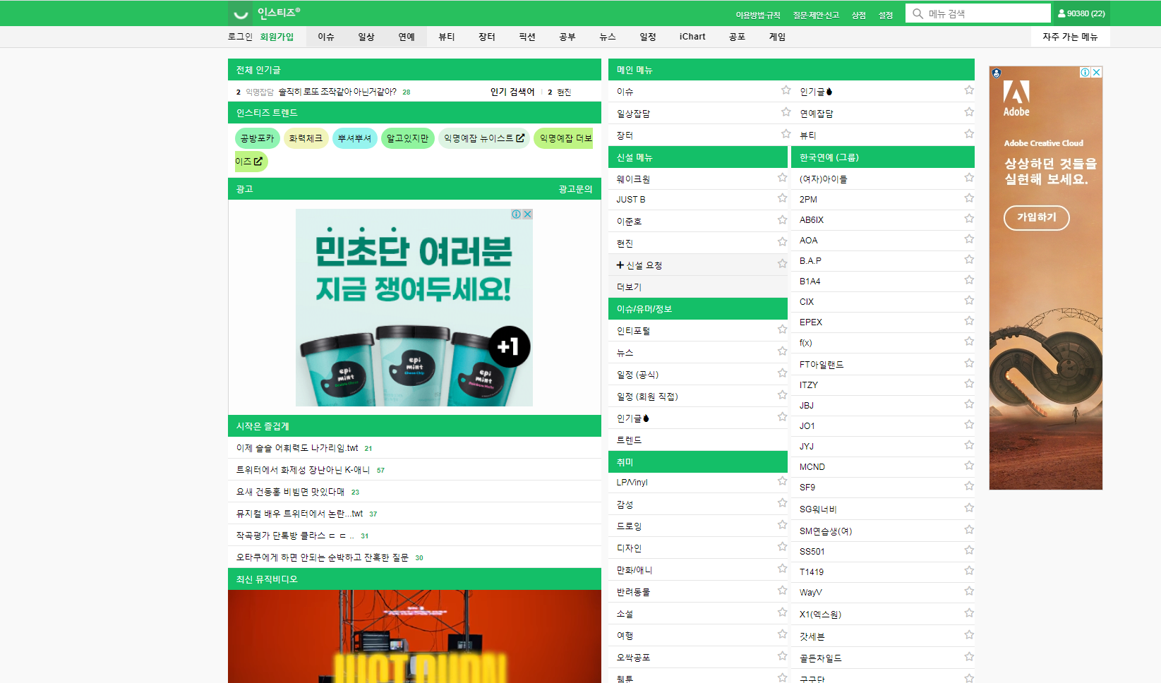Click the search magnifier icon
This screenshot has width=1161, height=683.
(x=918, y=13)
